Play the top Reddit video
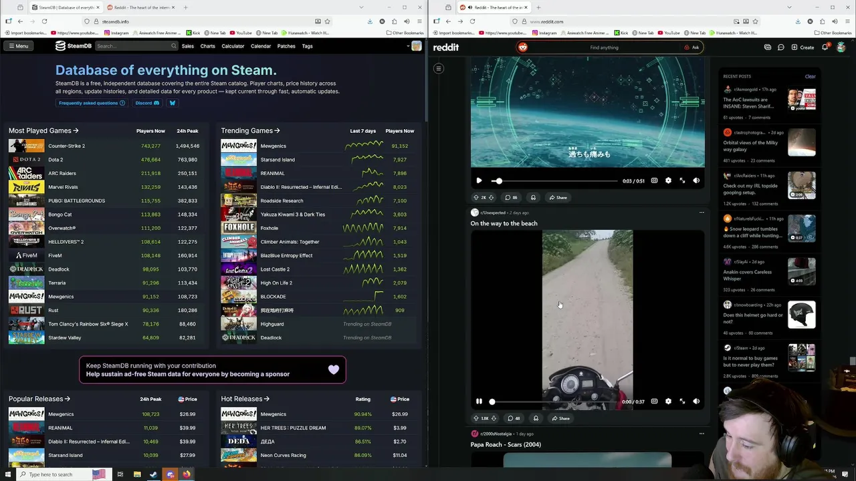Viewport: 856px width, 481px height. coord(479,180)
